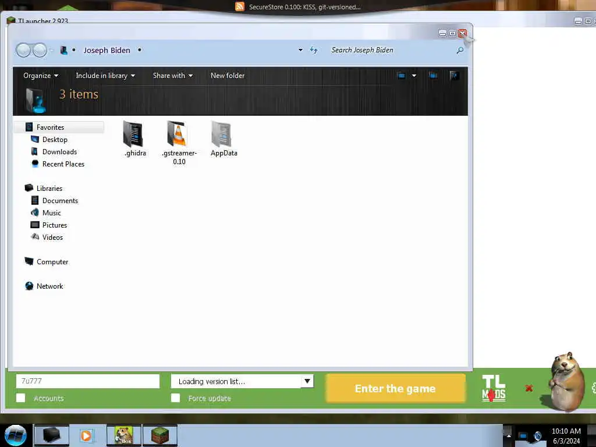Click the red X icon in TLauncher
The image size is (596, 447).
(x=528, y=388)
